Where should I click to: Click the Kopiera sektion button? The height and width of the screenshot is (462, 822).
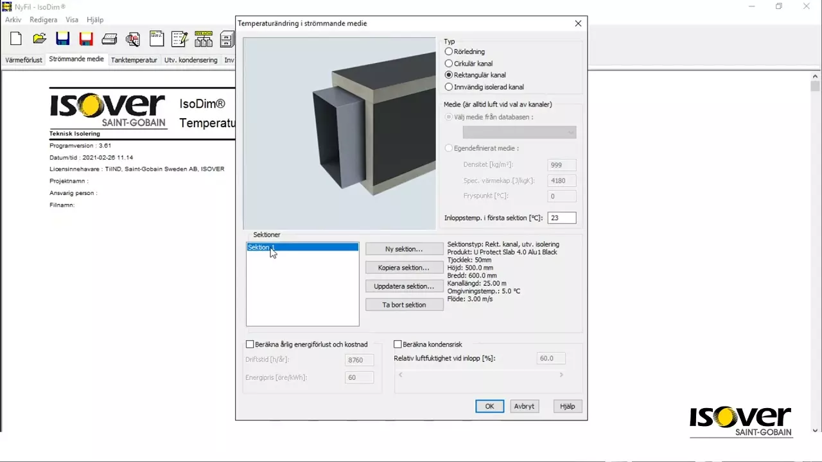point(404,268)
